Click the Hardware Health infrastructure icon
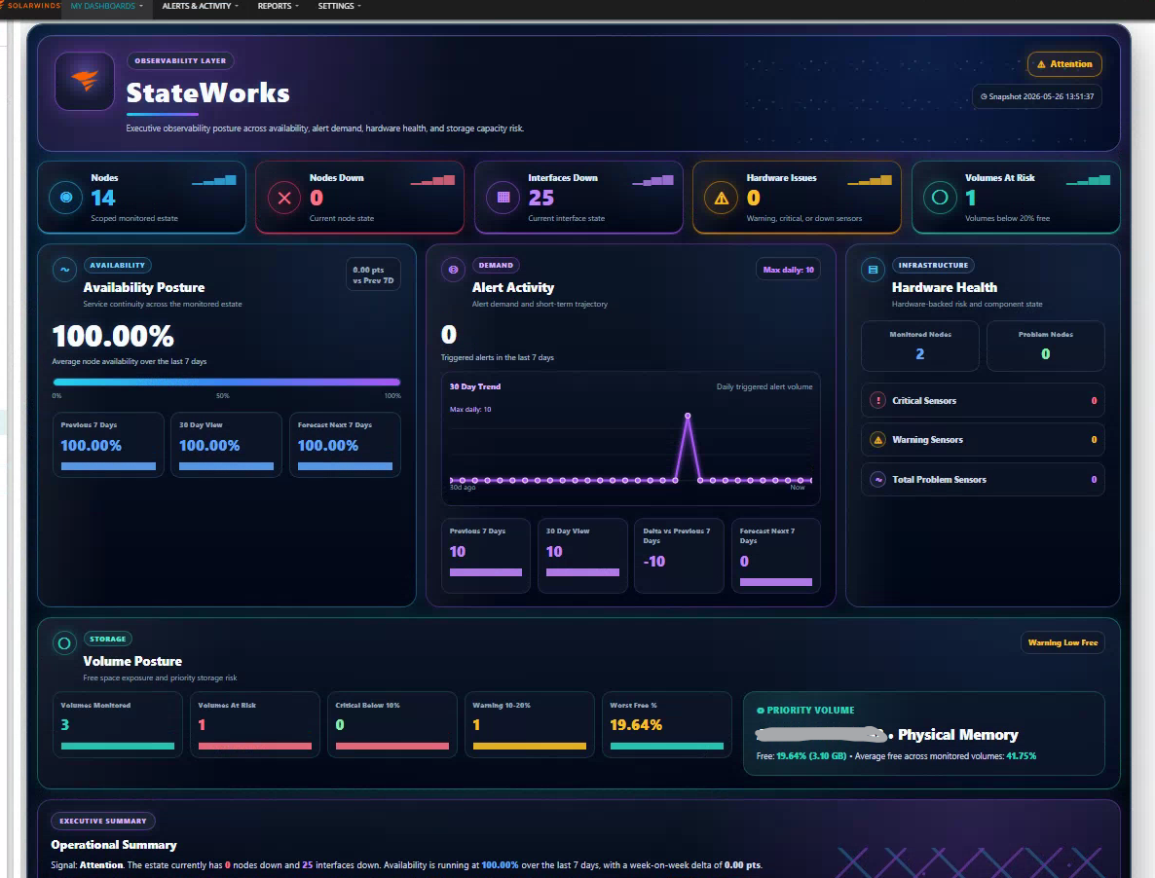1155x878 pixels. pyautogui.click(x=873, y=270)
